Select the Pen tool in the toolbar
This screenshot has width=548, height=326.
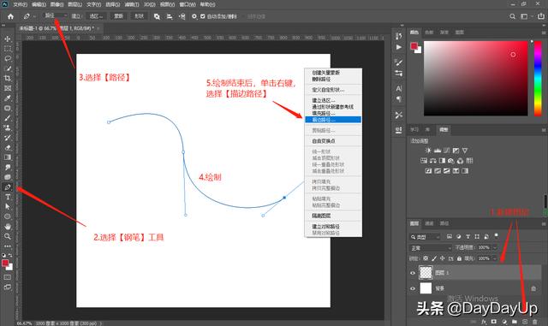pyautogui.click(x=8, y=187)
